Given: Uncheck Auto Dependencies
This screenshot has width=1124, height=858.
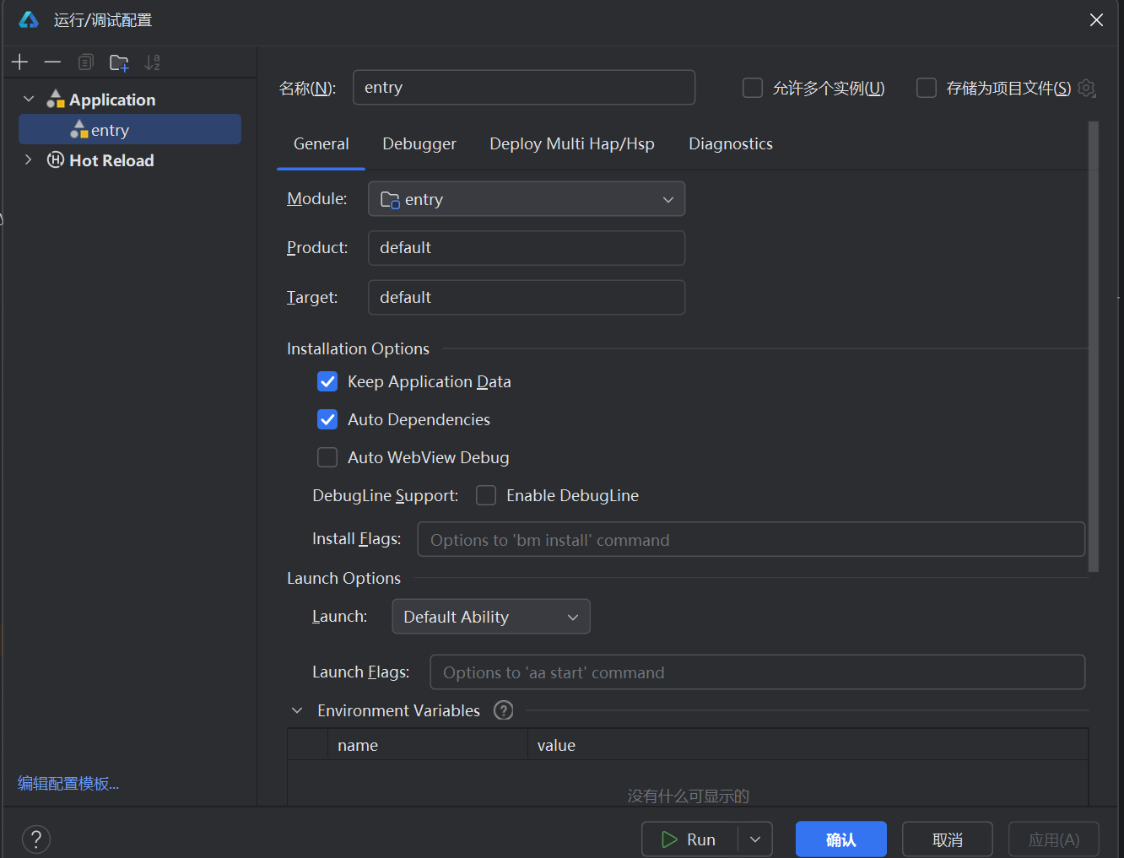Looking at the screenshot, I should [327, 419].
